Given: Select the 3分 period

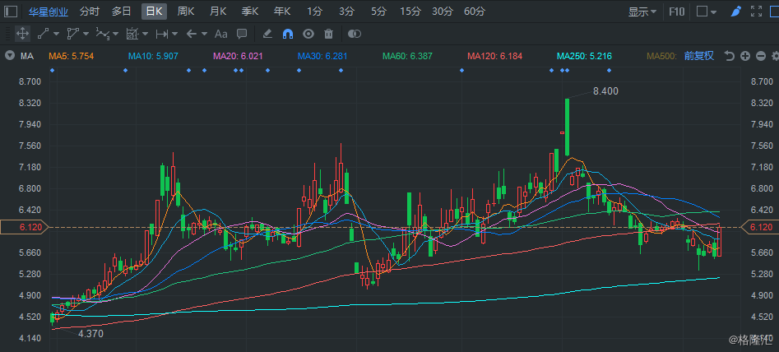Looking at the screenshot, I should tap(346, 12).
